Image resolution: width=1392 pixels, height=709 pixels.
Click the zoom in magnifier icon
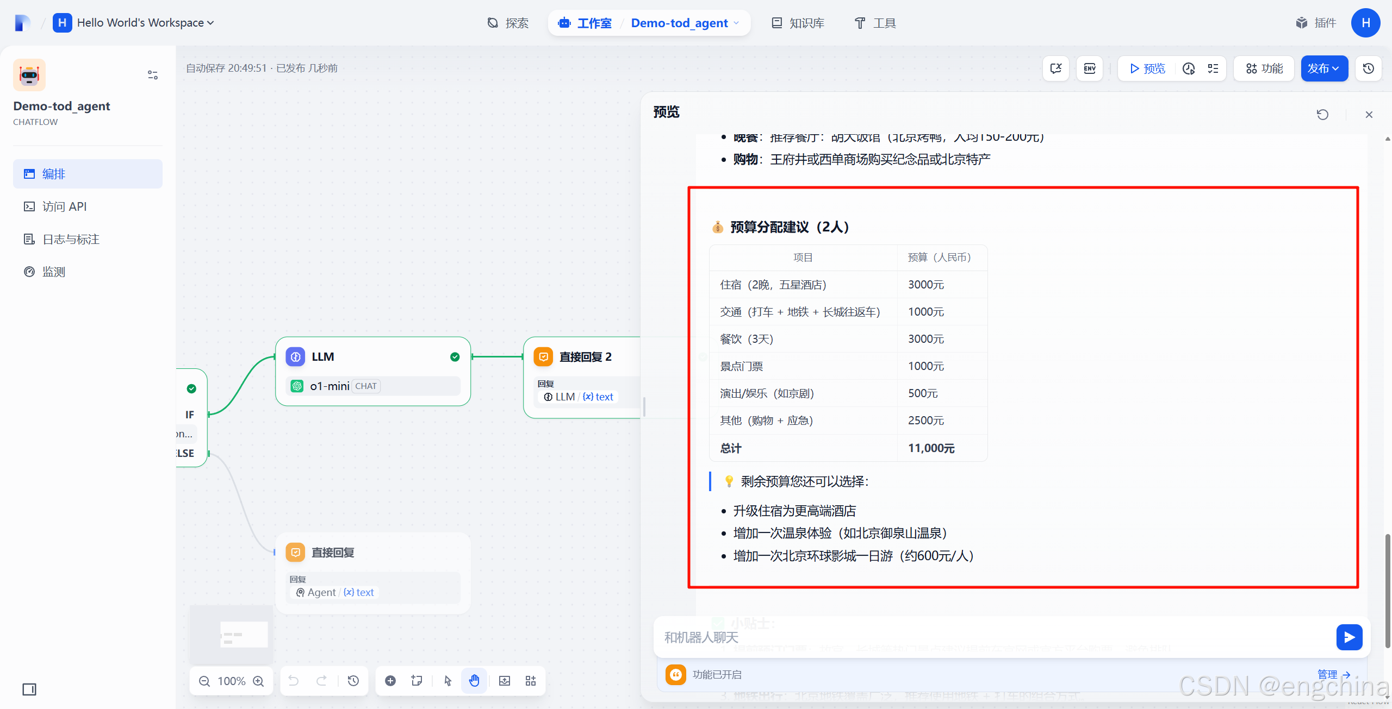(x=259, y=681)
